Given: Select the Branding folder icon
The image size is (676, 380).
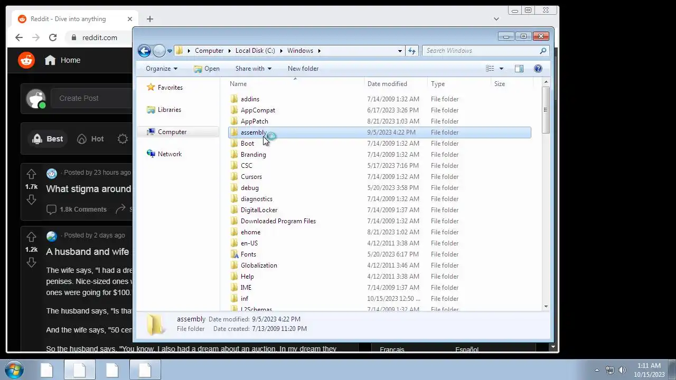Looking at the screenshot, I should [x=234, y=155].
